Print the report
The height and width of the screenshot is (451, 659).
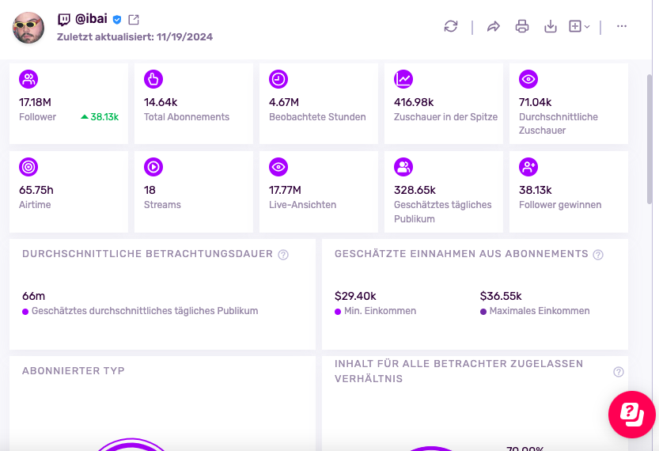tap(522, 26)
